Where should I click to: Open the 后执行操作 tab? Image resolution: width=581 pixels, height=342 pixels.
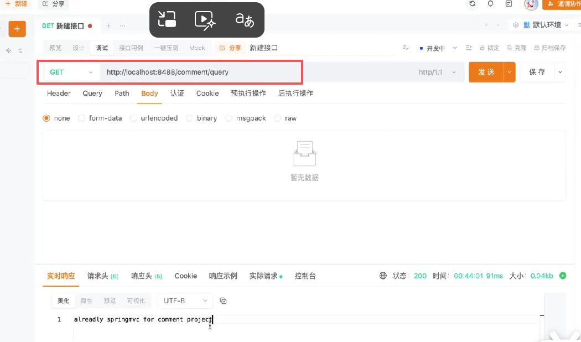[295, 94]
